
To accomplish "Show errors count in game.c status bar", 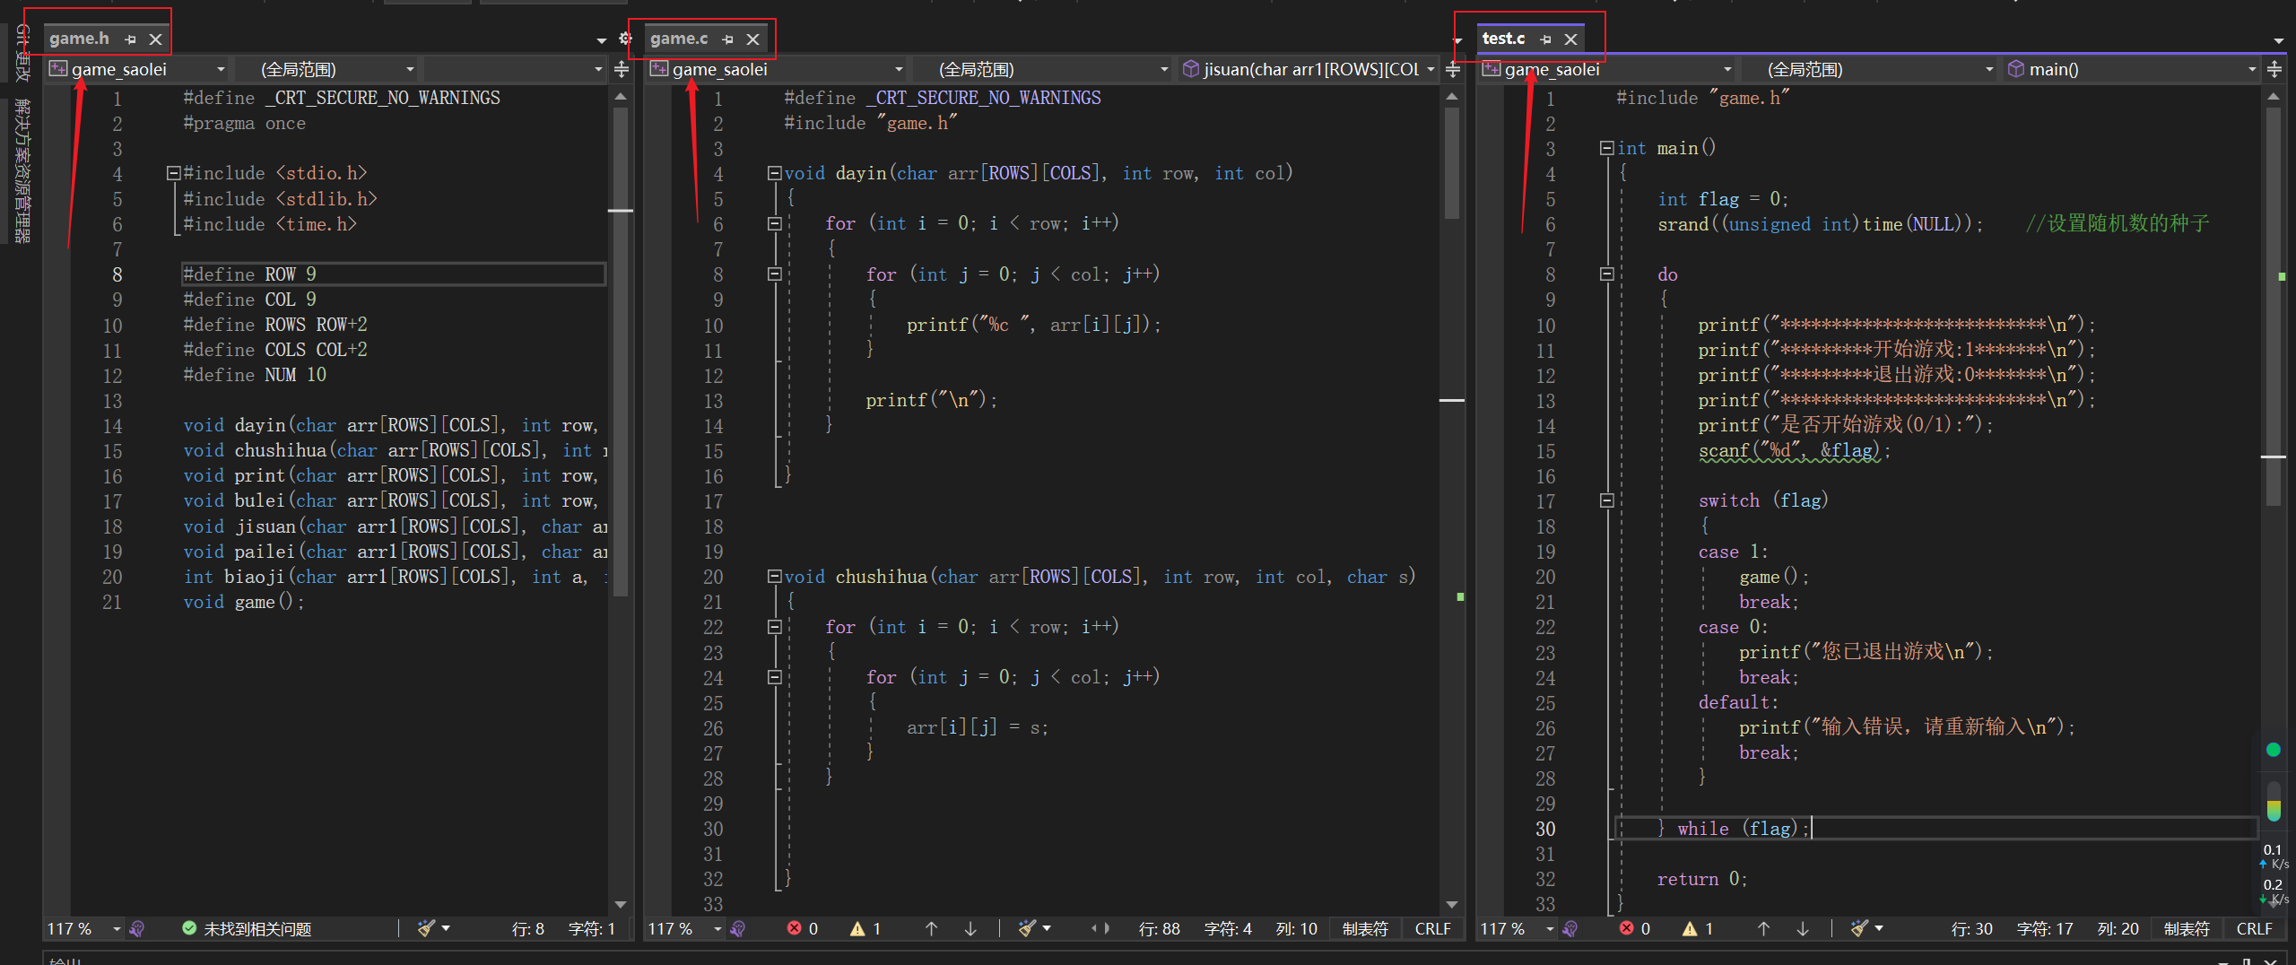I will point(803,929).
